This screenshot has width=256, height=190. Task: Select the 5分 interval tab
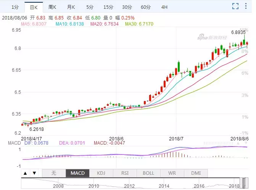89,7
